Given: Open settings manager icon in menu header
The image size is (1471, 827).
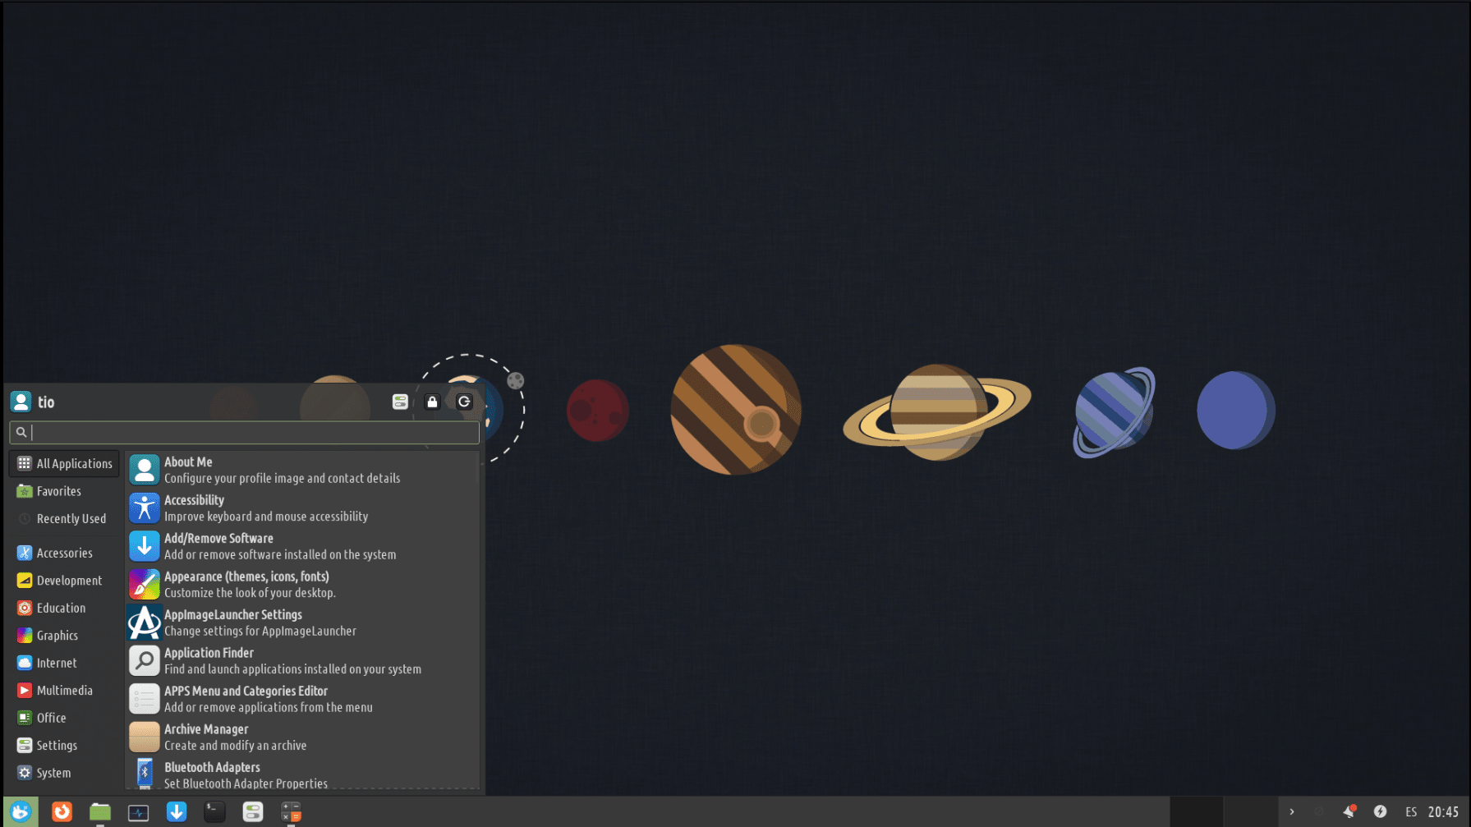Looking at the screenshot, I should (x=400, y=402).
